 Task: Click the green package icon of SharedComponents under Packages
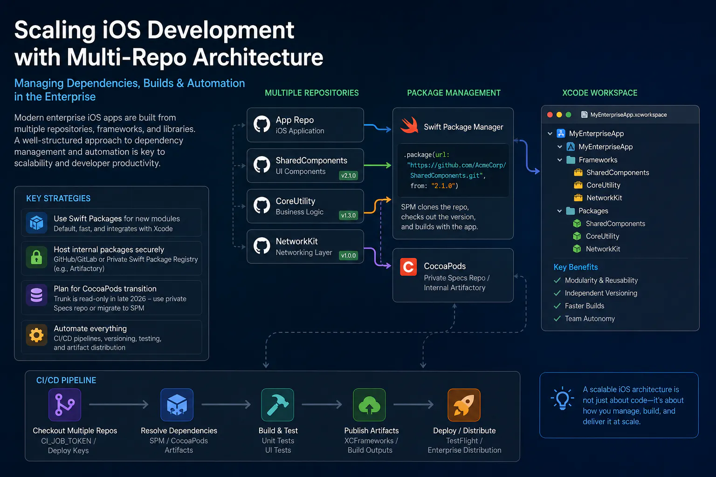click(x=577, y=224)
